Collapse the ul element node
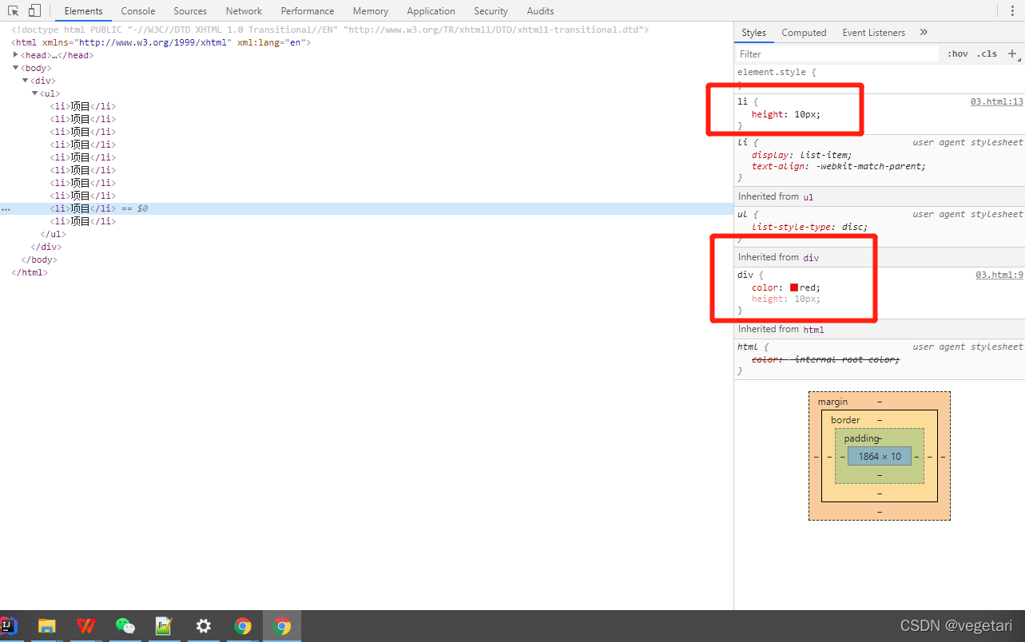The width and height of the screenshot is (1025, 642). click(x=35, y=93)
